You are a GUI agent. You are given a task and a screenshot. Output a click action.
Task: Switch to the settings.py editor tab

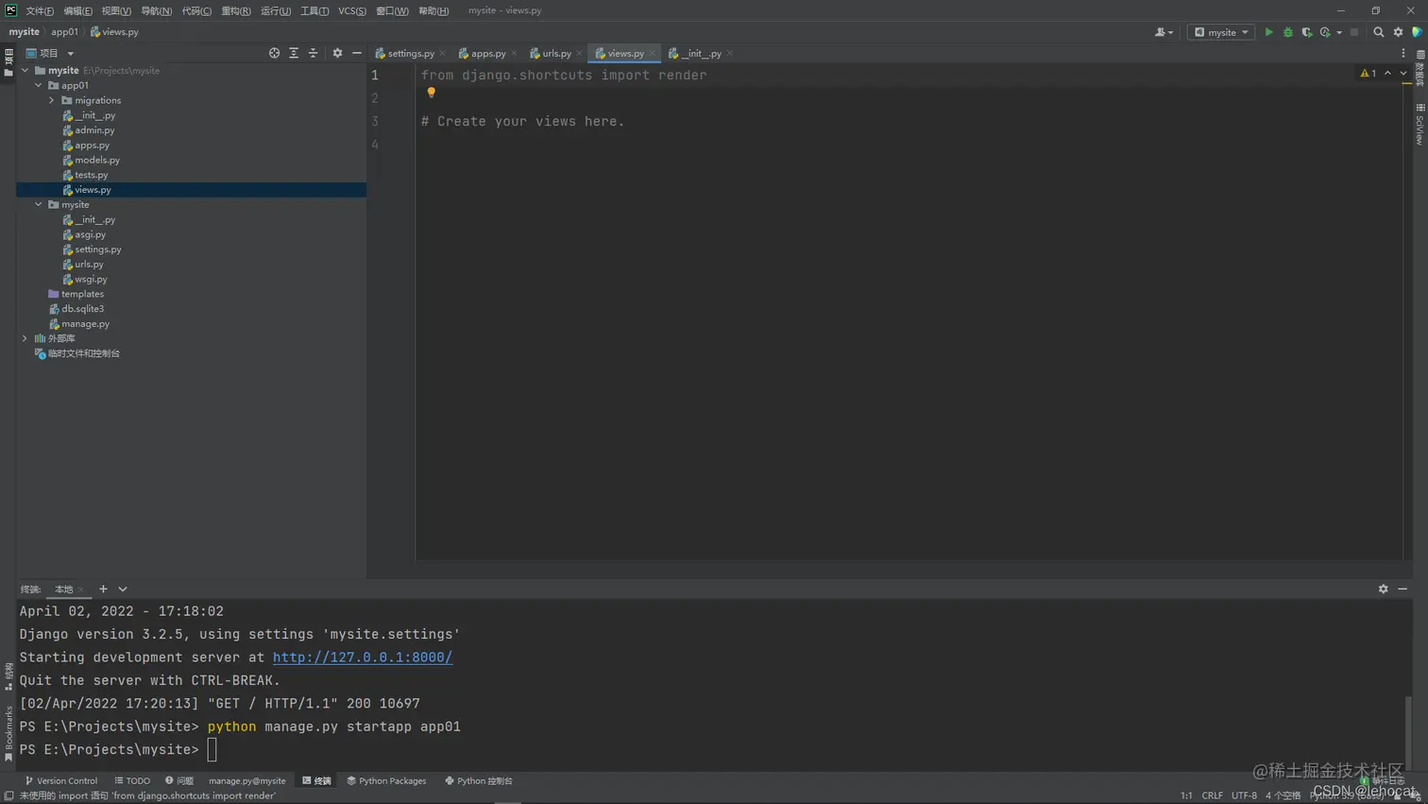click(410, 54)
